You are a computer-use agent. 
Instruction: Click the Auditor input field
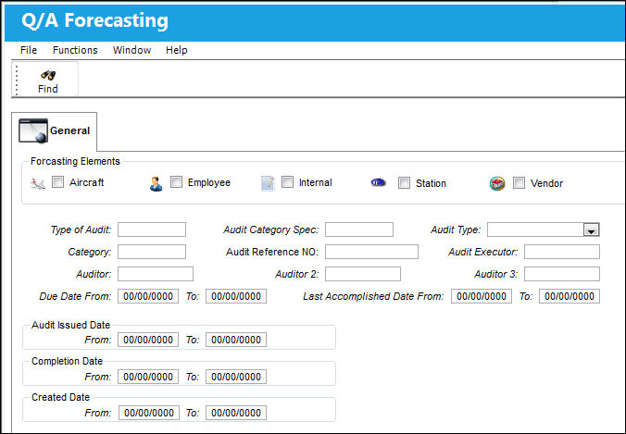point(156,274)
